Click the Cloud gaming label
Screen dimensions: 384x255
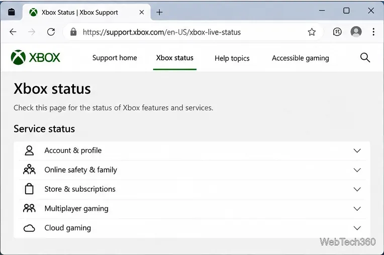click(67, 228)
